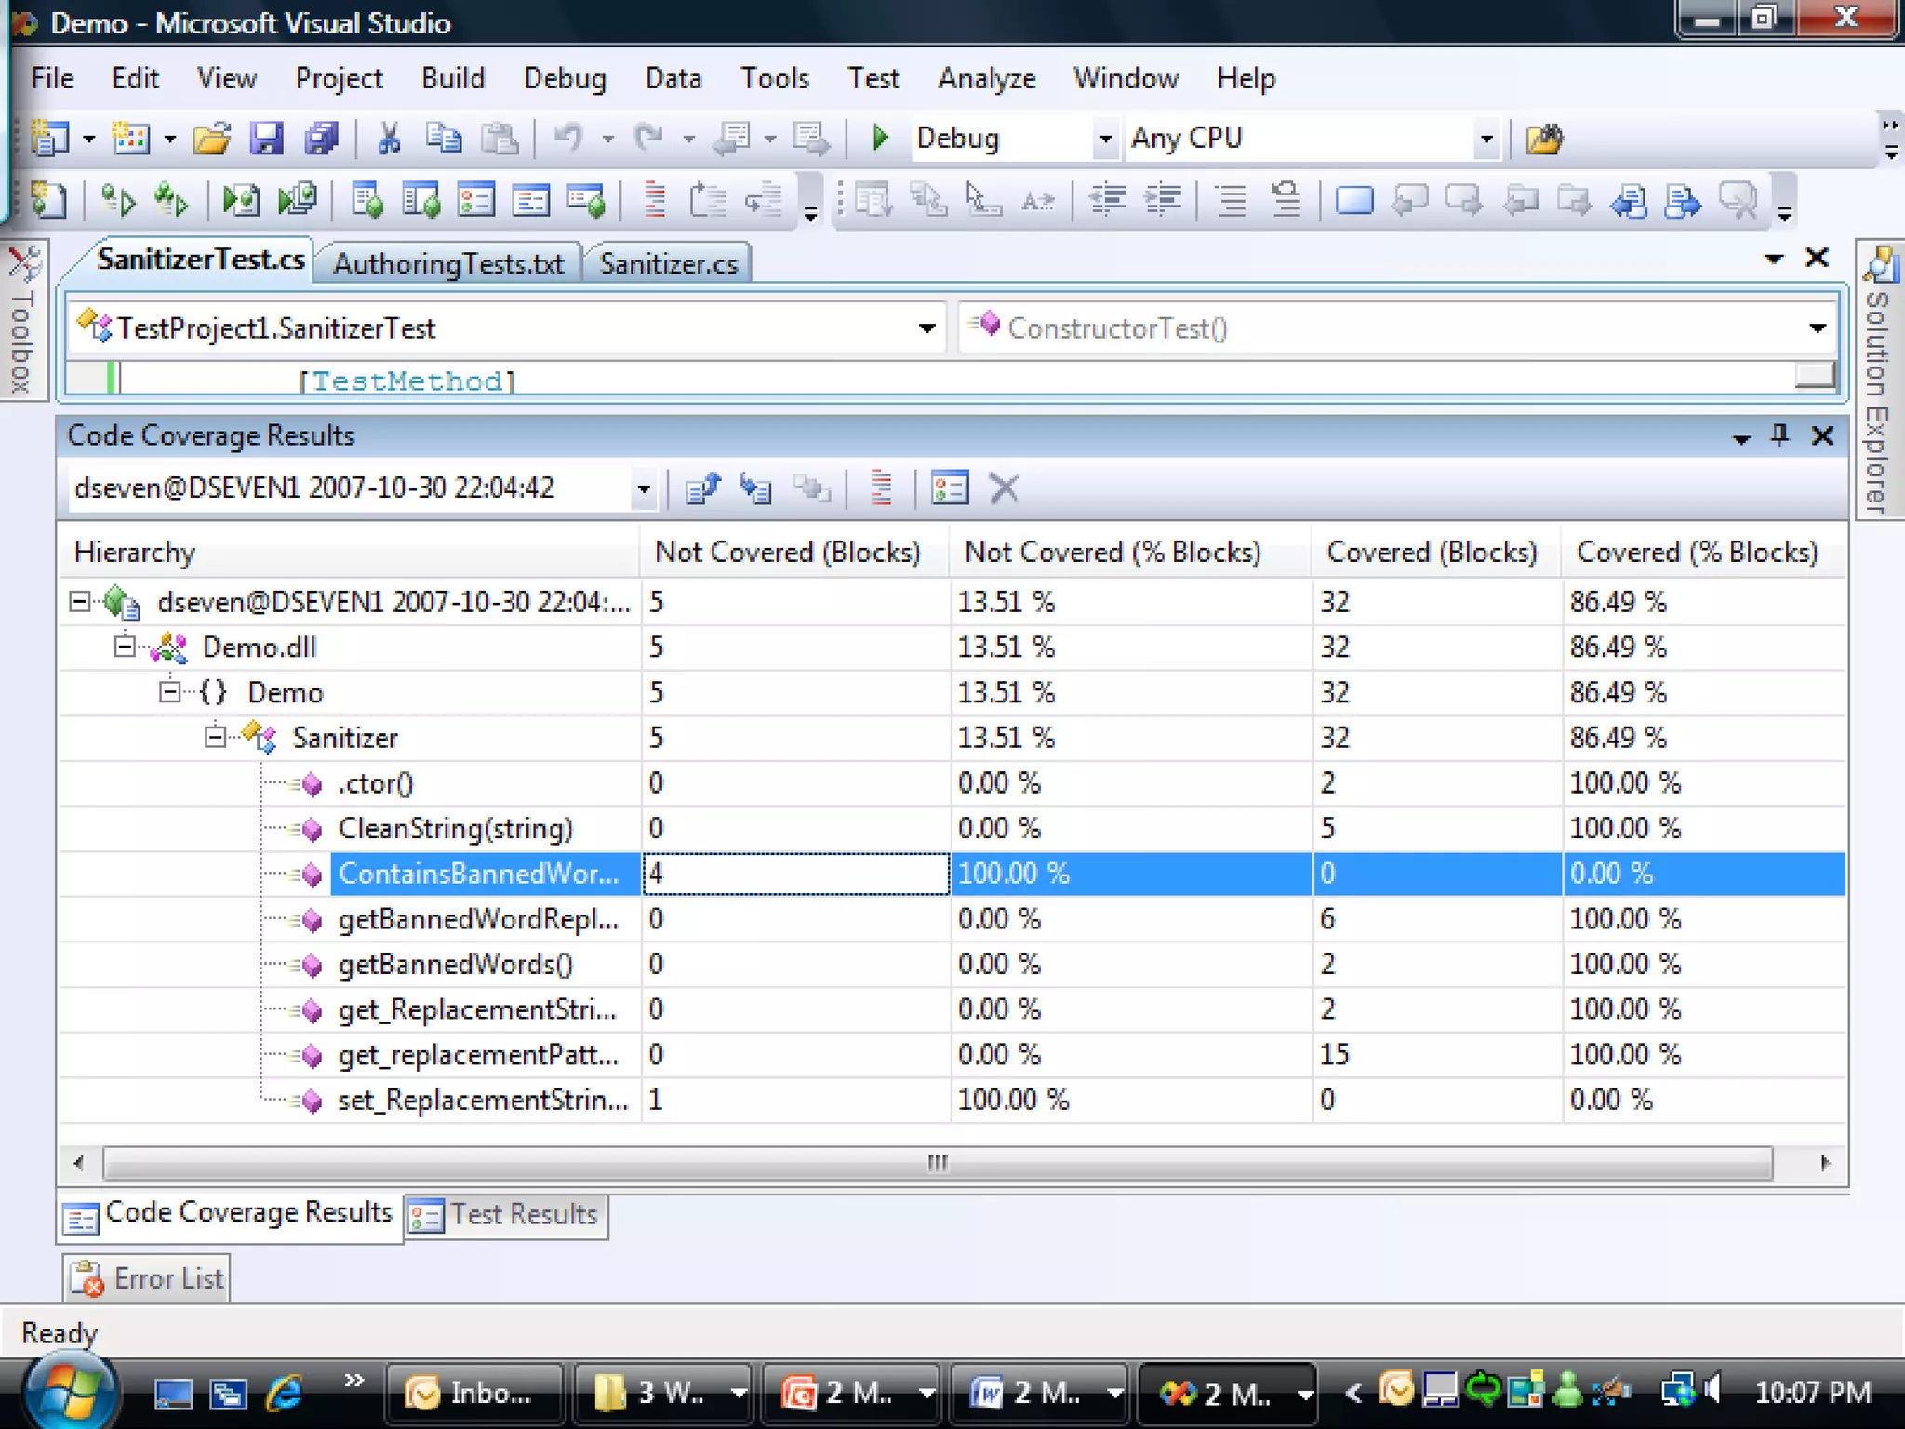Collapse the Sanitizer class node

point(215,737)
